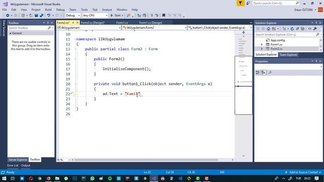The image size is (324, 182).
Task: Click the Solution Explorer Refresh icon
Action: point(292,29)
